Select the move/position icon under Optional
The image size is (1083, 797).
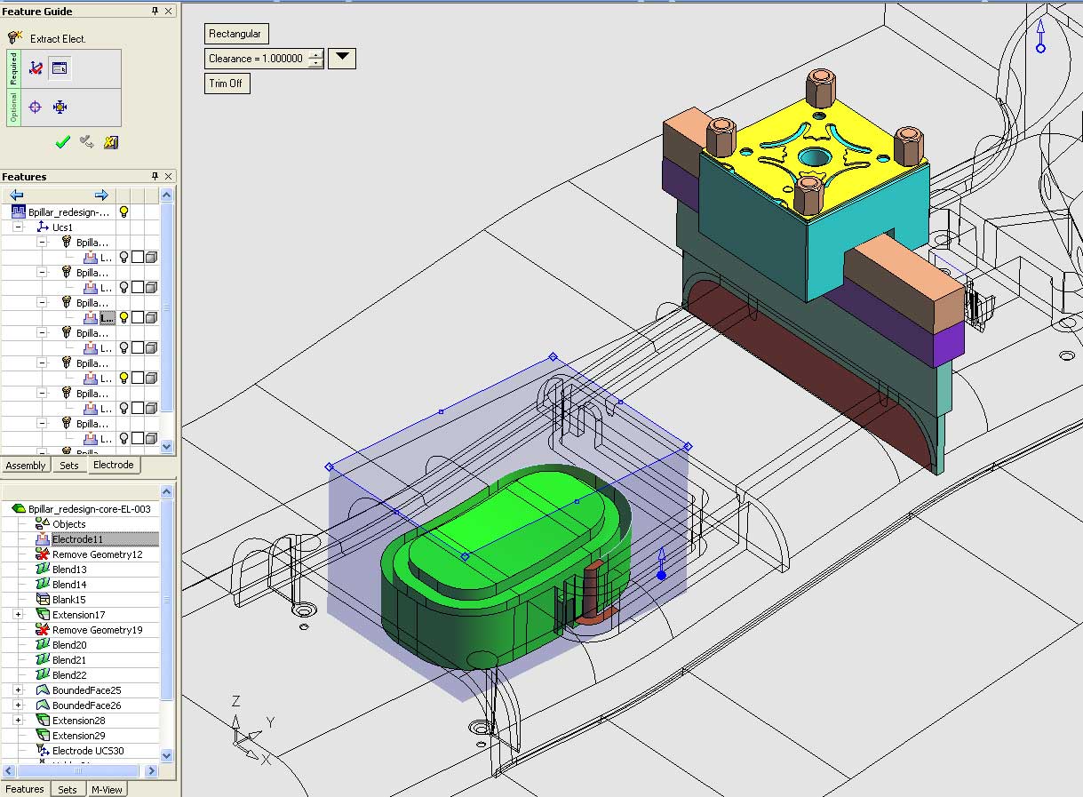(x=60, y=107)
